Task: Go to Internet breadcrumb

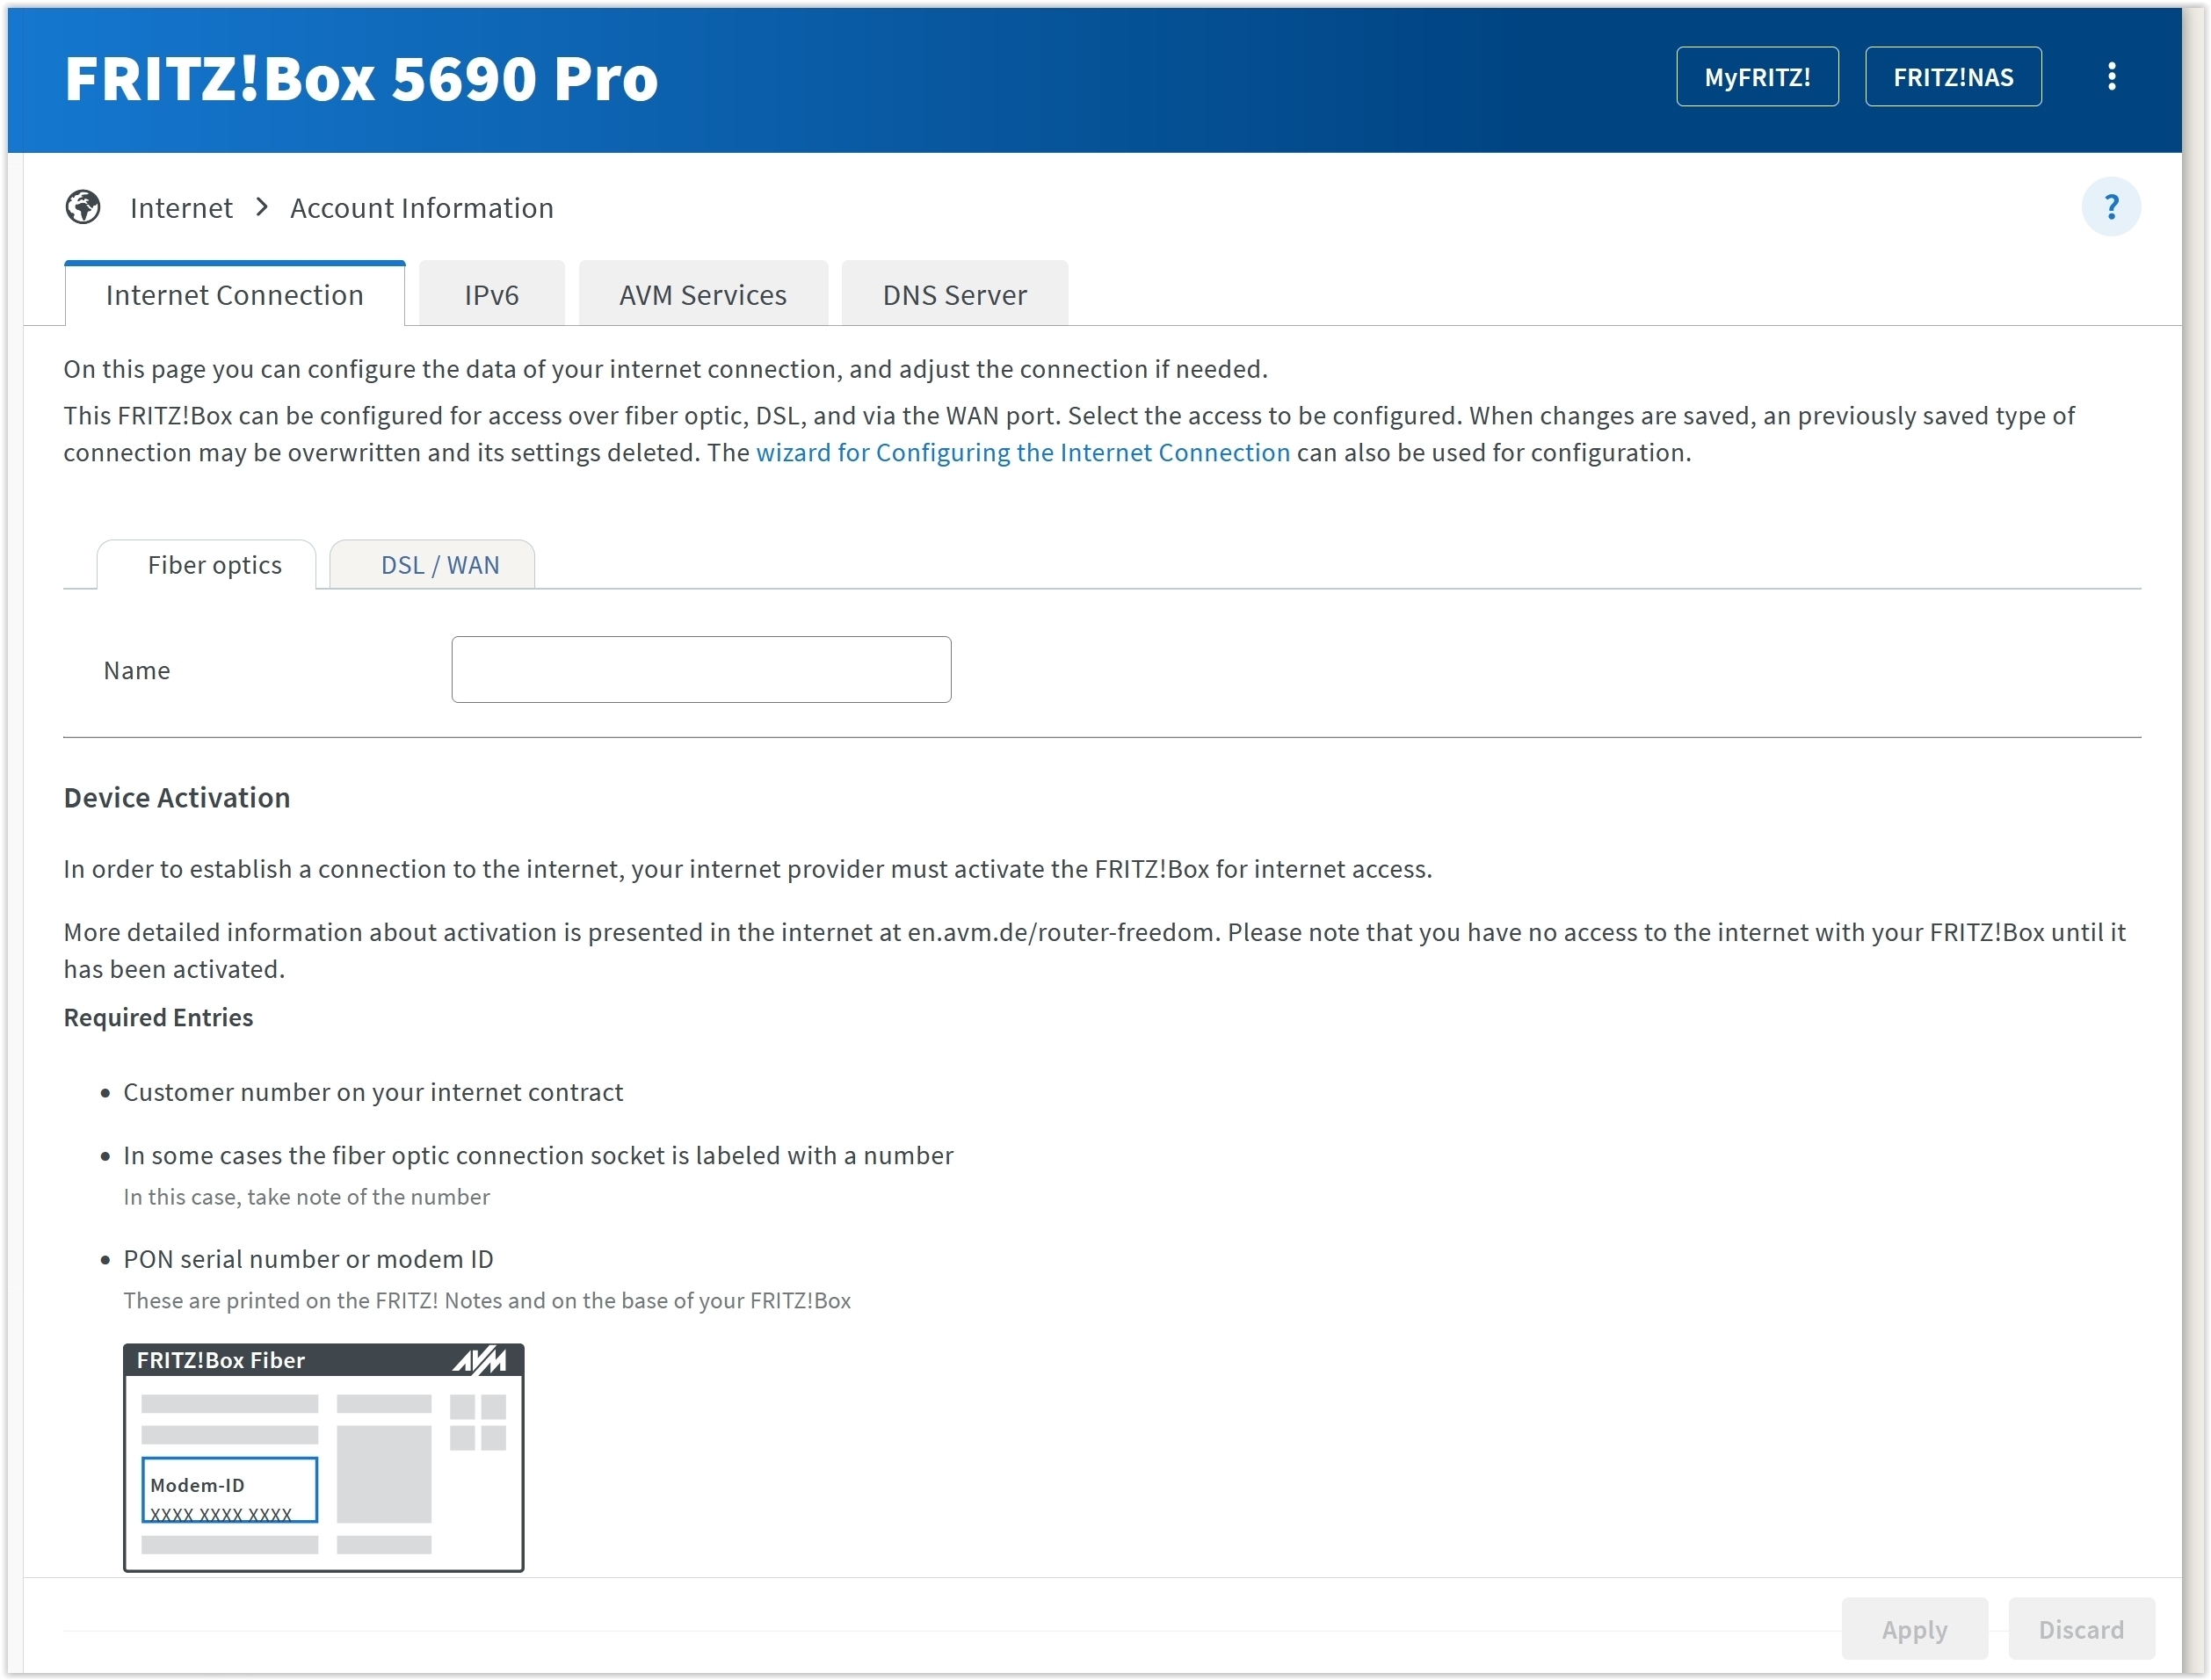Action: click(181, 208)
